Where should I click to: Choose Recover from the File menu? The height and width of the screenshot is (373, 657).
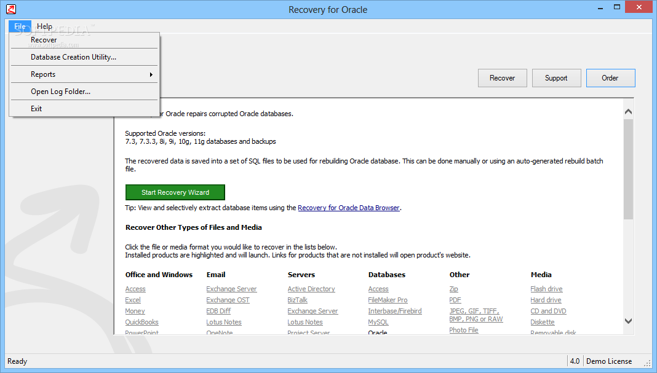click(x=84, y=40)
